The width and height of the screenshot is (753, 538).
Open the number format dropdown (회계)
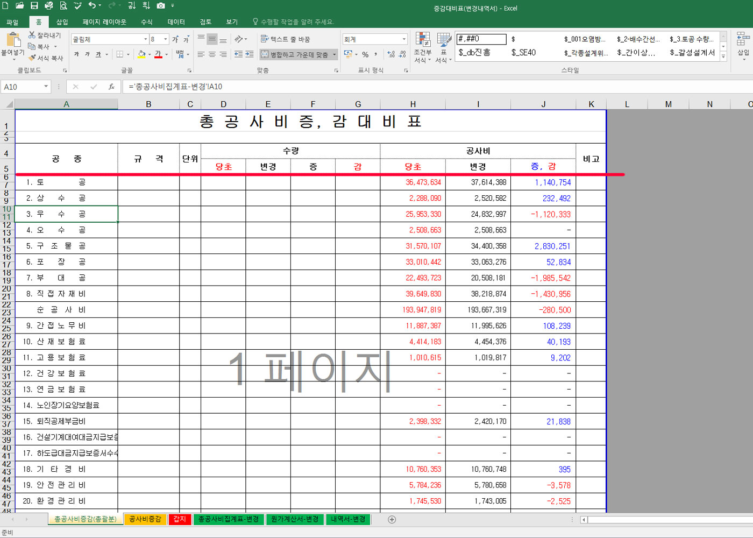point(404,39)
